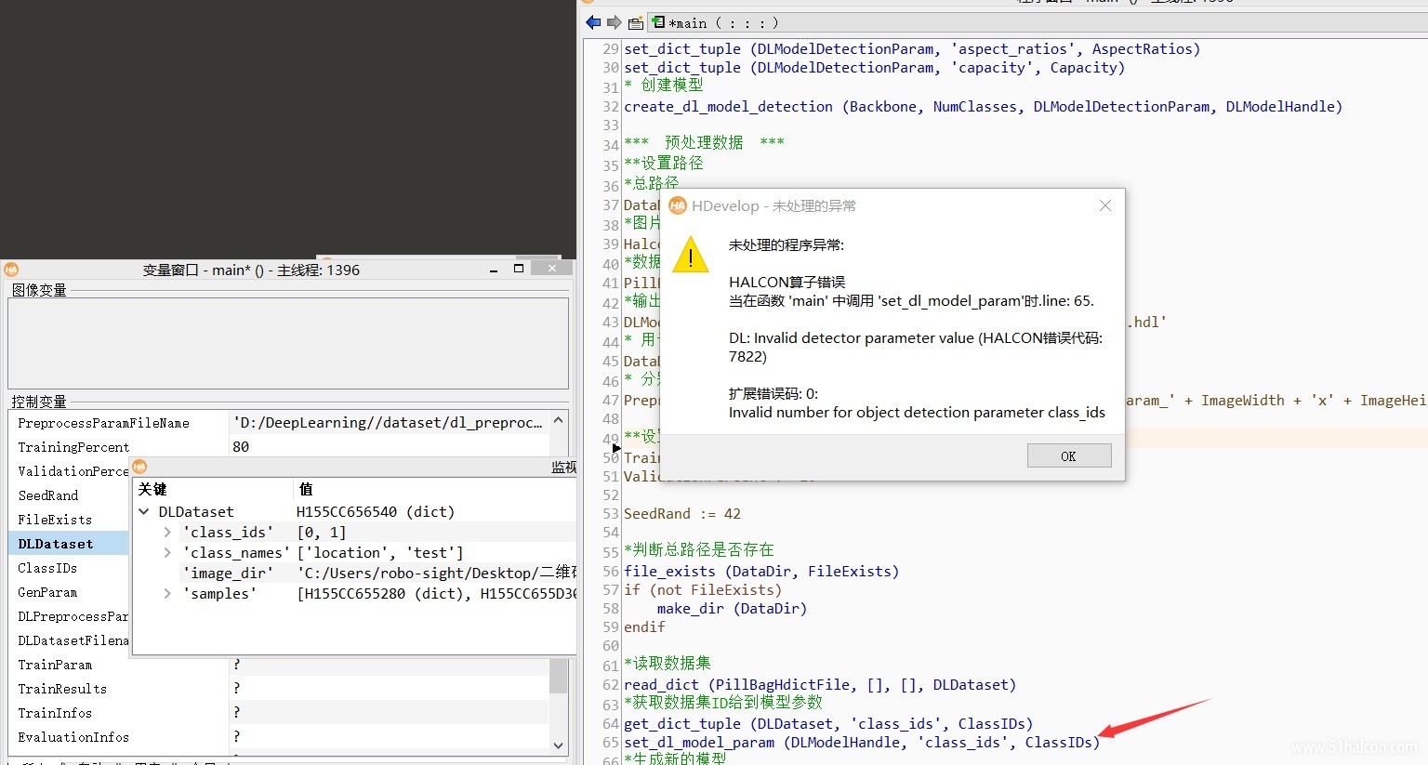
Task: Go forward with the gray right arrow
Action: click(614, 22)
